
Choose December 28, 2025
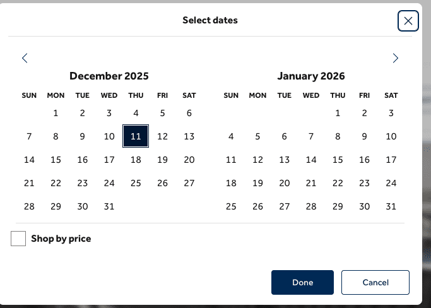coord(29,206)
